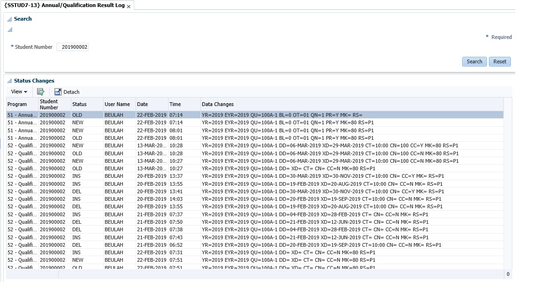541x304 pixels.
Task: Collapse the Search panel
Action: [10, 19]
